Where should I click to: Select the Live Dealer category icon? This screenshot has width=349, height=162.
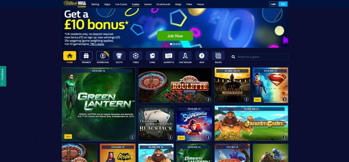pos(185,56)
